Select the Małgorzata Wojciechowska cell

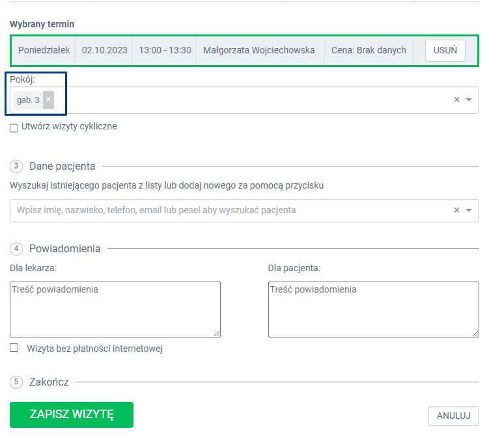259,51
